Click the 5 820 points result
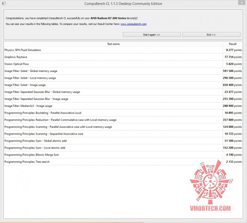 234,64
